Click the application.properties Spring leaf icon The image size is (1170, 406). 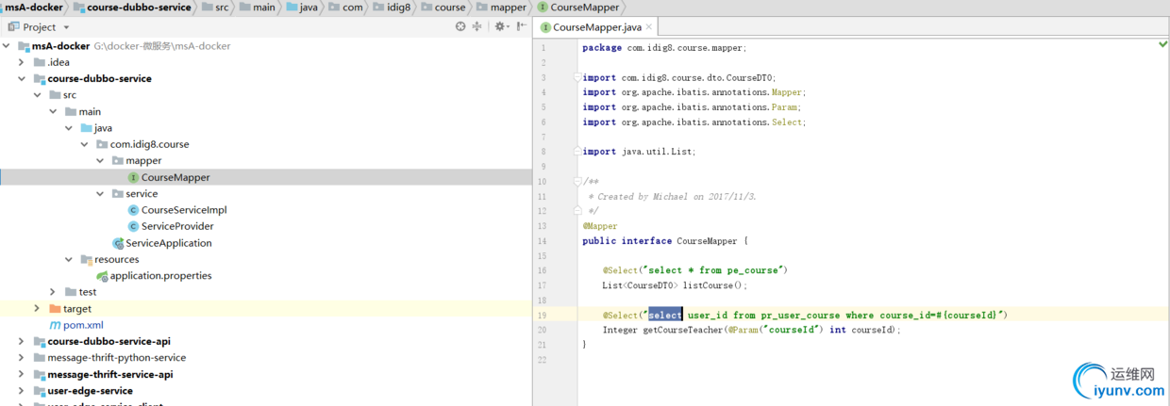click(102, 276)
